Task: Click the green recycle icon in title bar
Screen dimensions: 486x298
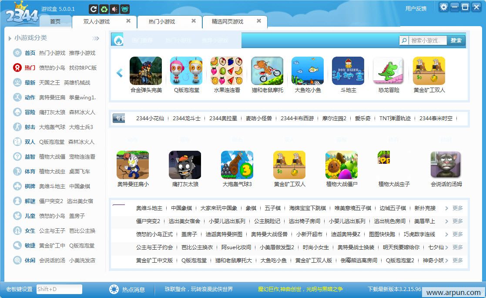Action: point(104,9)
